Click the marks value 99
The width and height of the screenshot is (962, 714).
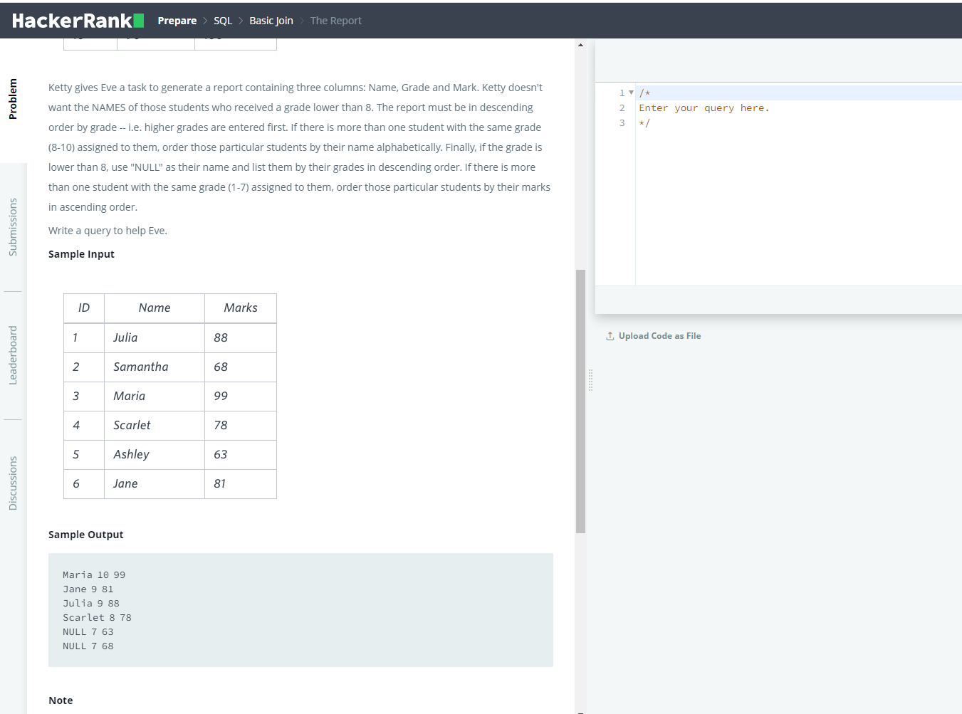241,397
